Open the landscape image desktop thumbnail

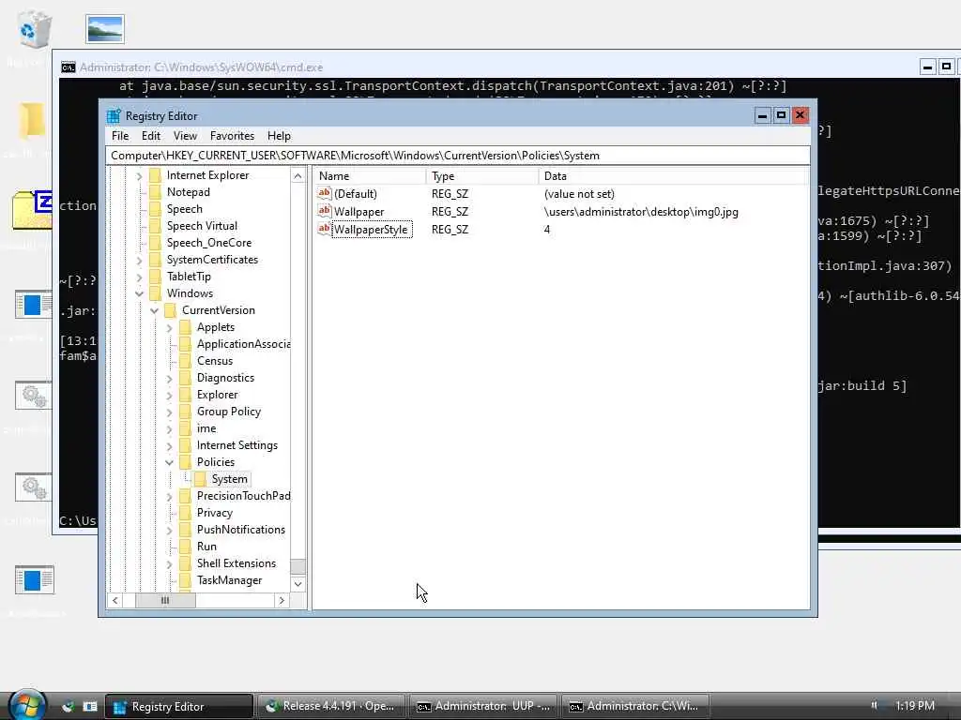[105, 29]
